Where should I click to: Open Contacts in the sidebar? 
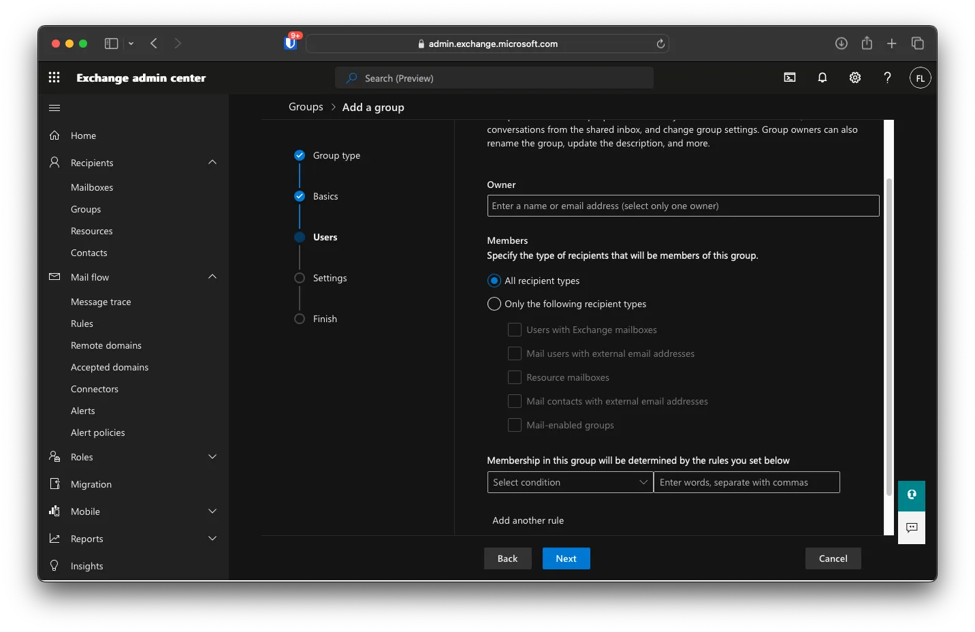[x=89, y=253]
